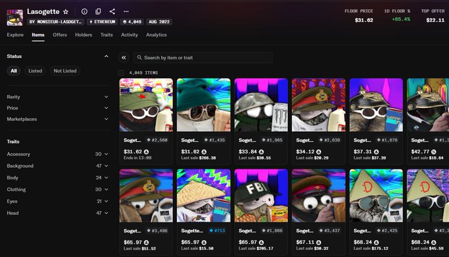Viewport: 449px width, 257px height.
Task: Click the blue rarity badge #713
Action: pos(217,231)
